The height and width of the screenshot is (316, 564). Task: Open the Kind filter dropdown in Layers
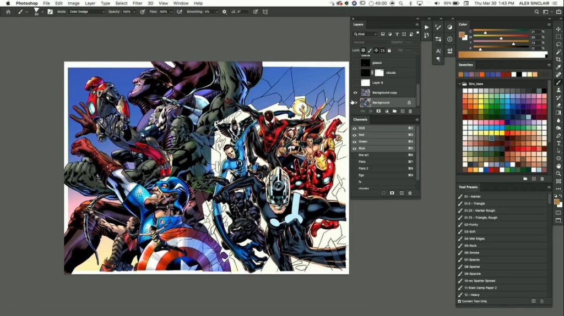(x=365, y=34)
